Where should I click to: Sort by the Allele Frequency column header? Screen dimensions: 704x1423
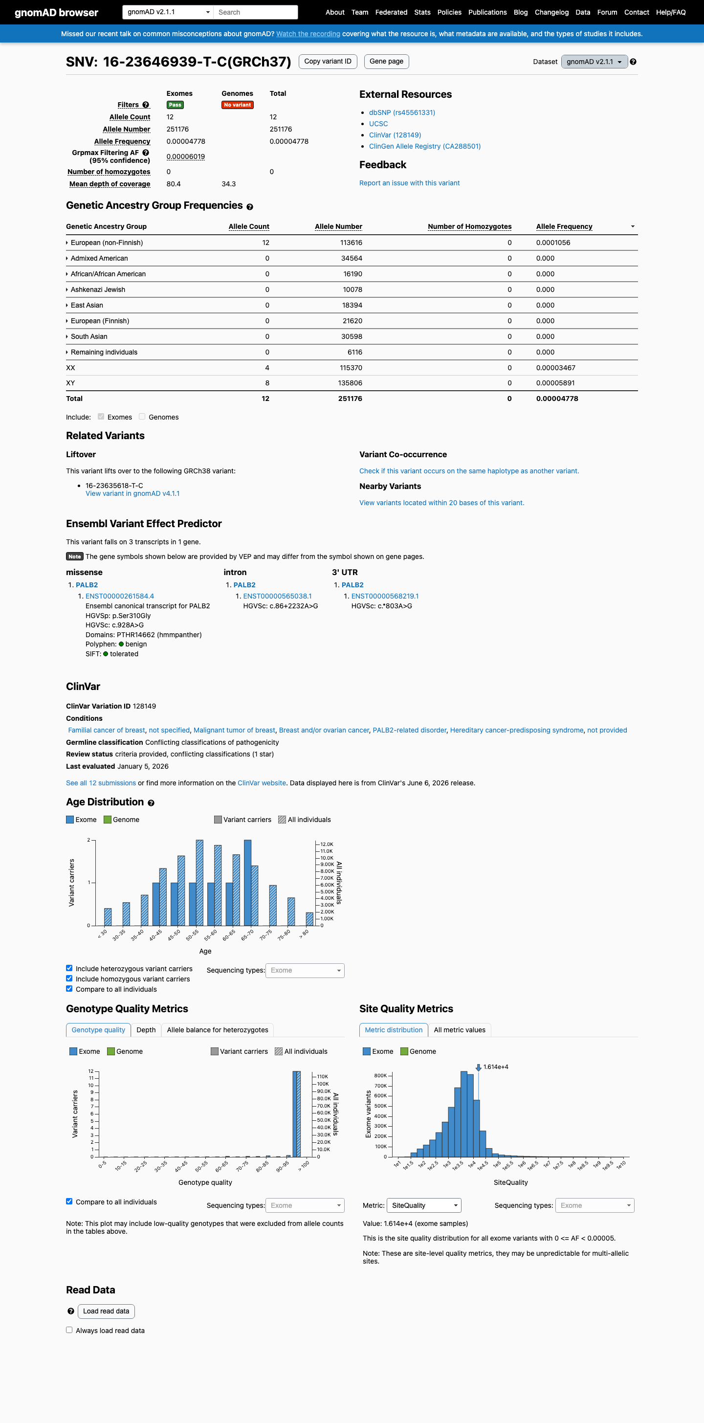click(564, 226)
